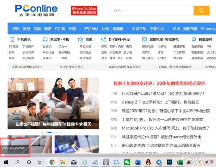216x167 pixels.
Task: Go to 聚超值 in the navigation bar
Action: 118,29
